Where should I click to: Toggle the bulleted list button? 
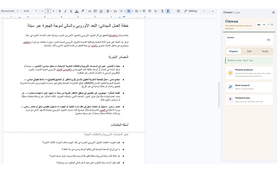point(129,11)
